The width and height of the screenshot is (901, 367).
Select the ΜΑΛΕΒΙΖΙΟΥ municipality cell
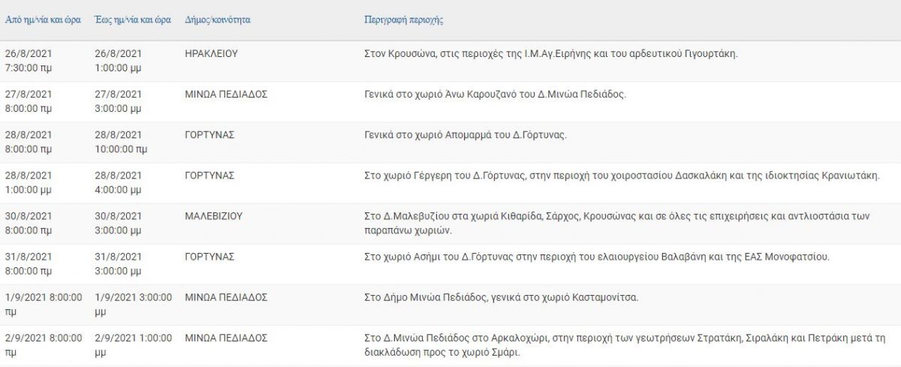(x=213, y=216)
